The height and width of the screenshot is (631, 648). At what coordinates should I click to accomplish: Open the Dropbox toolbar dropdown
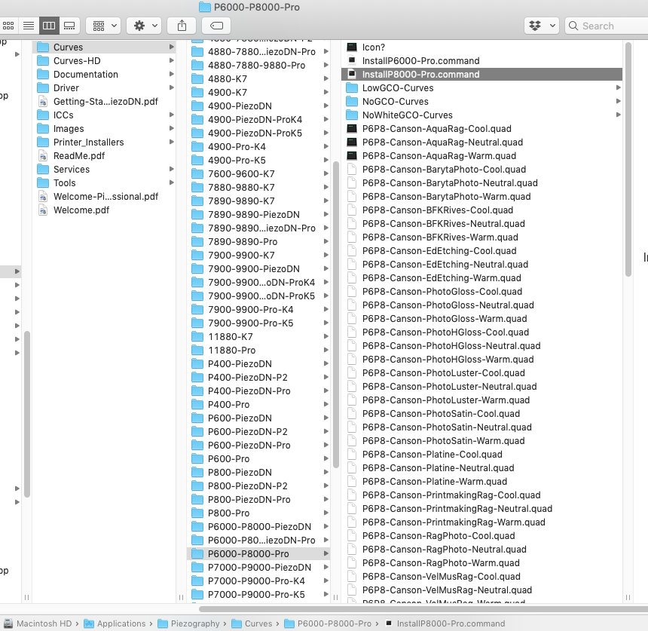(x=541, y=26)
